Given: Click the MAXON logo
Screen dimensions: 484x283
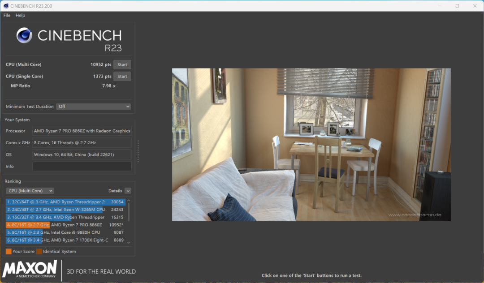Looking at the screenshot, I should (30, 270).
